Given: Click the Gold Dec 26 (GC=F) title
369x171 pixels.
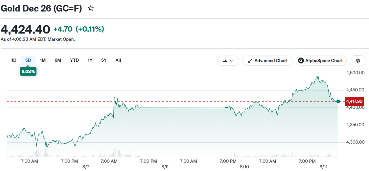Looking at the screenshot, I should click(x=41, y=9).
